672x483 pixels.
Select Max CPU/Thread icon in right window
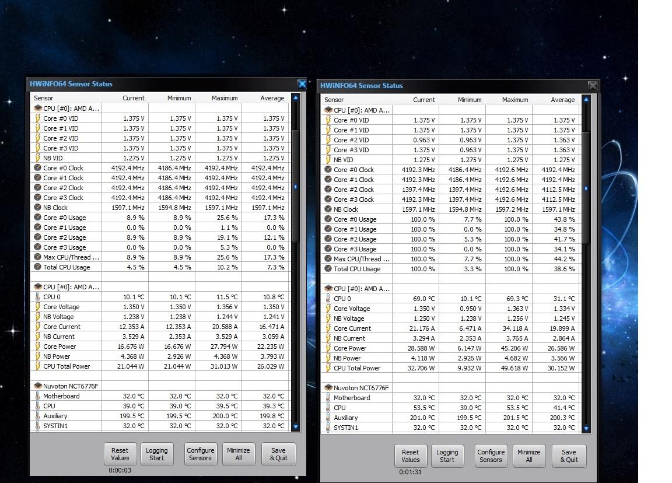point(328,259)
